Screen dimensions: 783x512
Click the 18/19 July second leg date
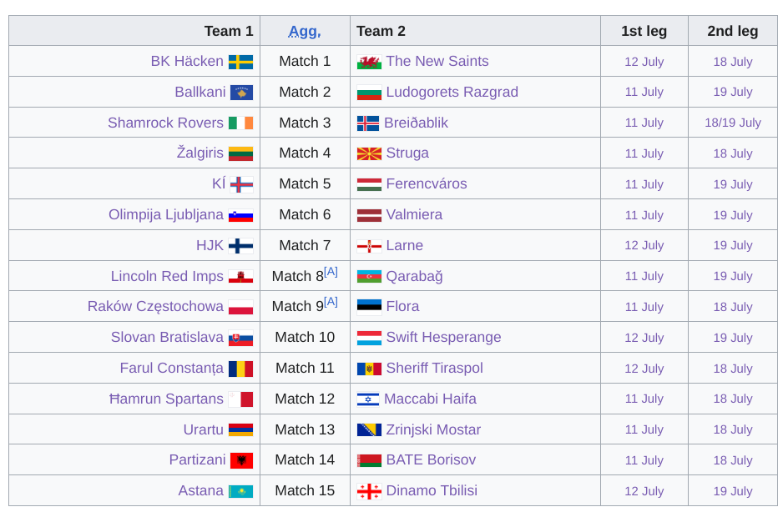click(x=733, y=123)
